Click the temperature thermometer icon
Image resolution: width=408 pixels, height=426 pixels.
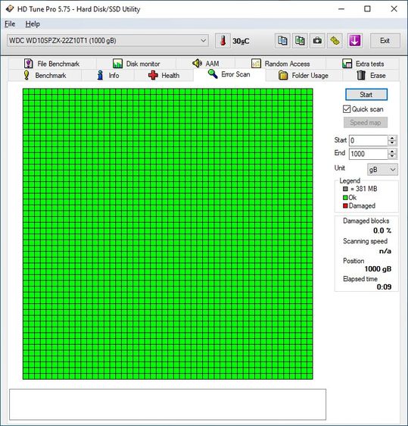pyautogui.click(x=223, y=41)
